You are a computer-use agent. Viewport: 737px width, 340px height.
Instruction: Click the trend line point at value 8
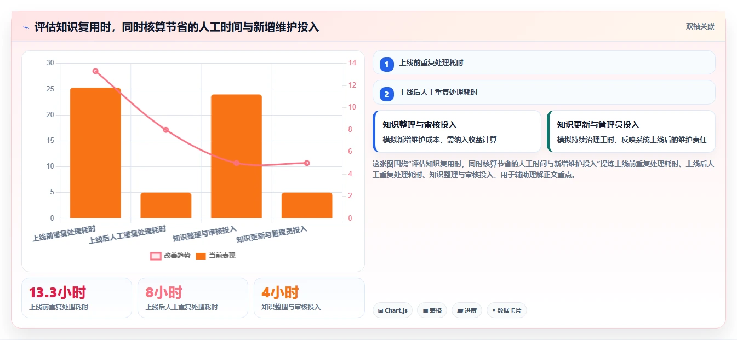click(166, 130)
